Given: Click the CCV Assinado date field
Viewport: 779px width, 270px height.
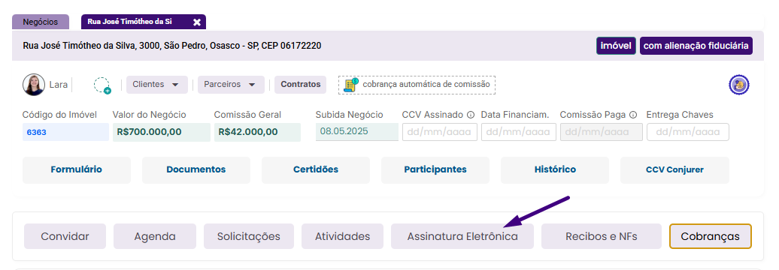Looking at the screenshot, I should [x=440, y=132].
